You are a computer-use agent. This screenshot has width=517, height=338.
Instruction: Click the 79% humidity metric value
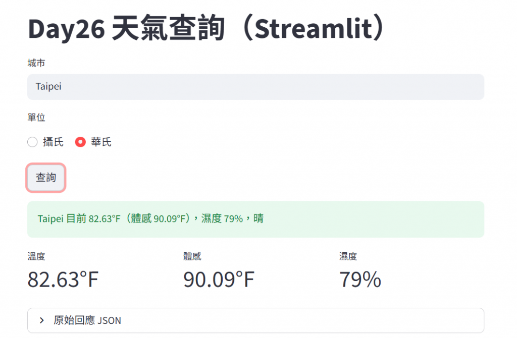pos(360,279)
